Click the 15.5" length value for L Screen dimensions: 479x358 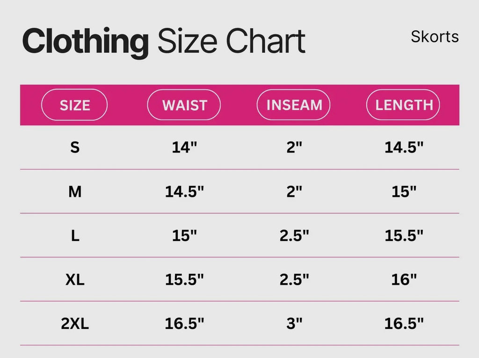pyautogui.click(x=404, y=236)
